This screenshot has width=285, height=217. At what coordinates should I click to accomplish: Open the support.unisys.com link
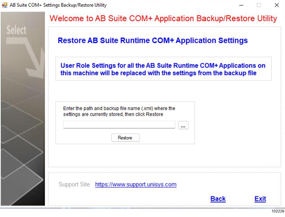(136, 185)
